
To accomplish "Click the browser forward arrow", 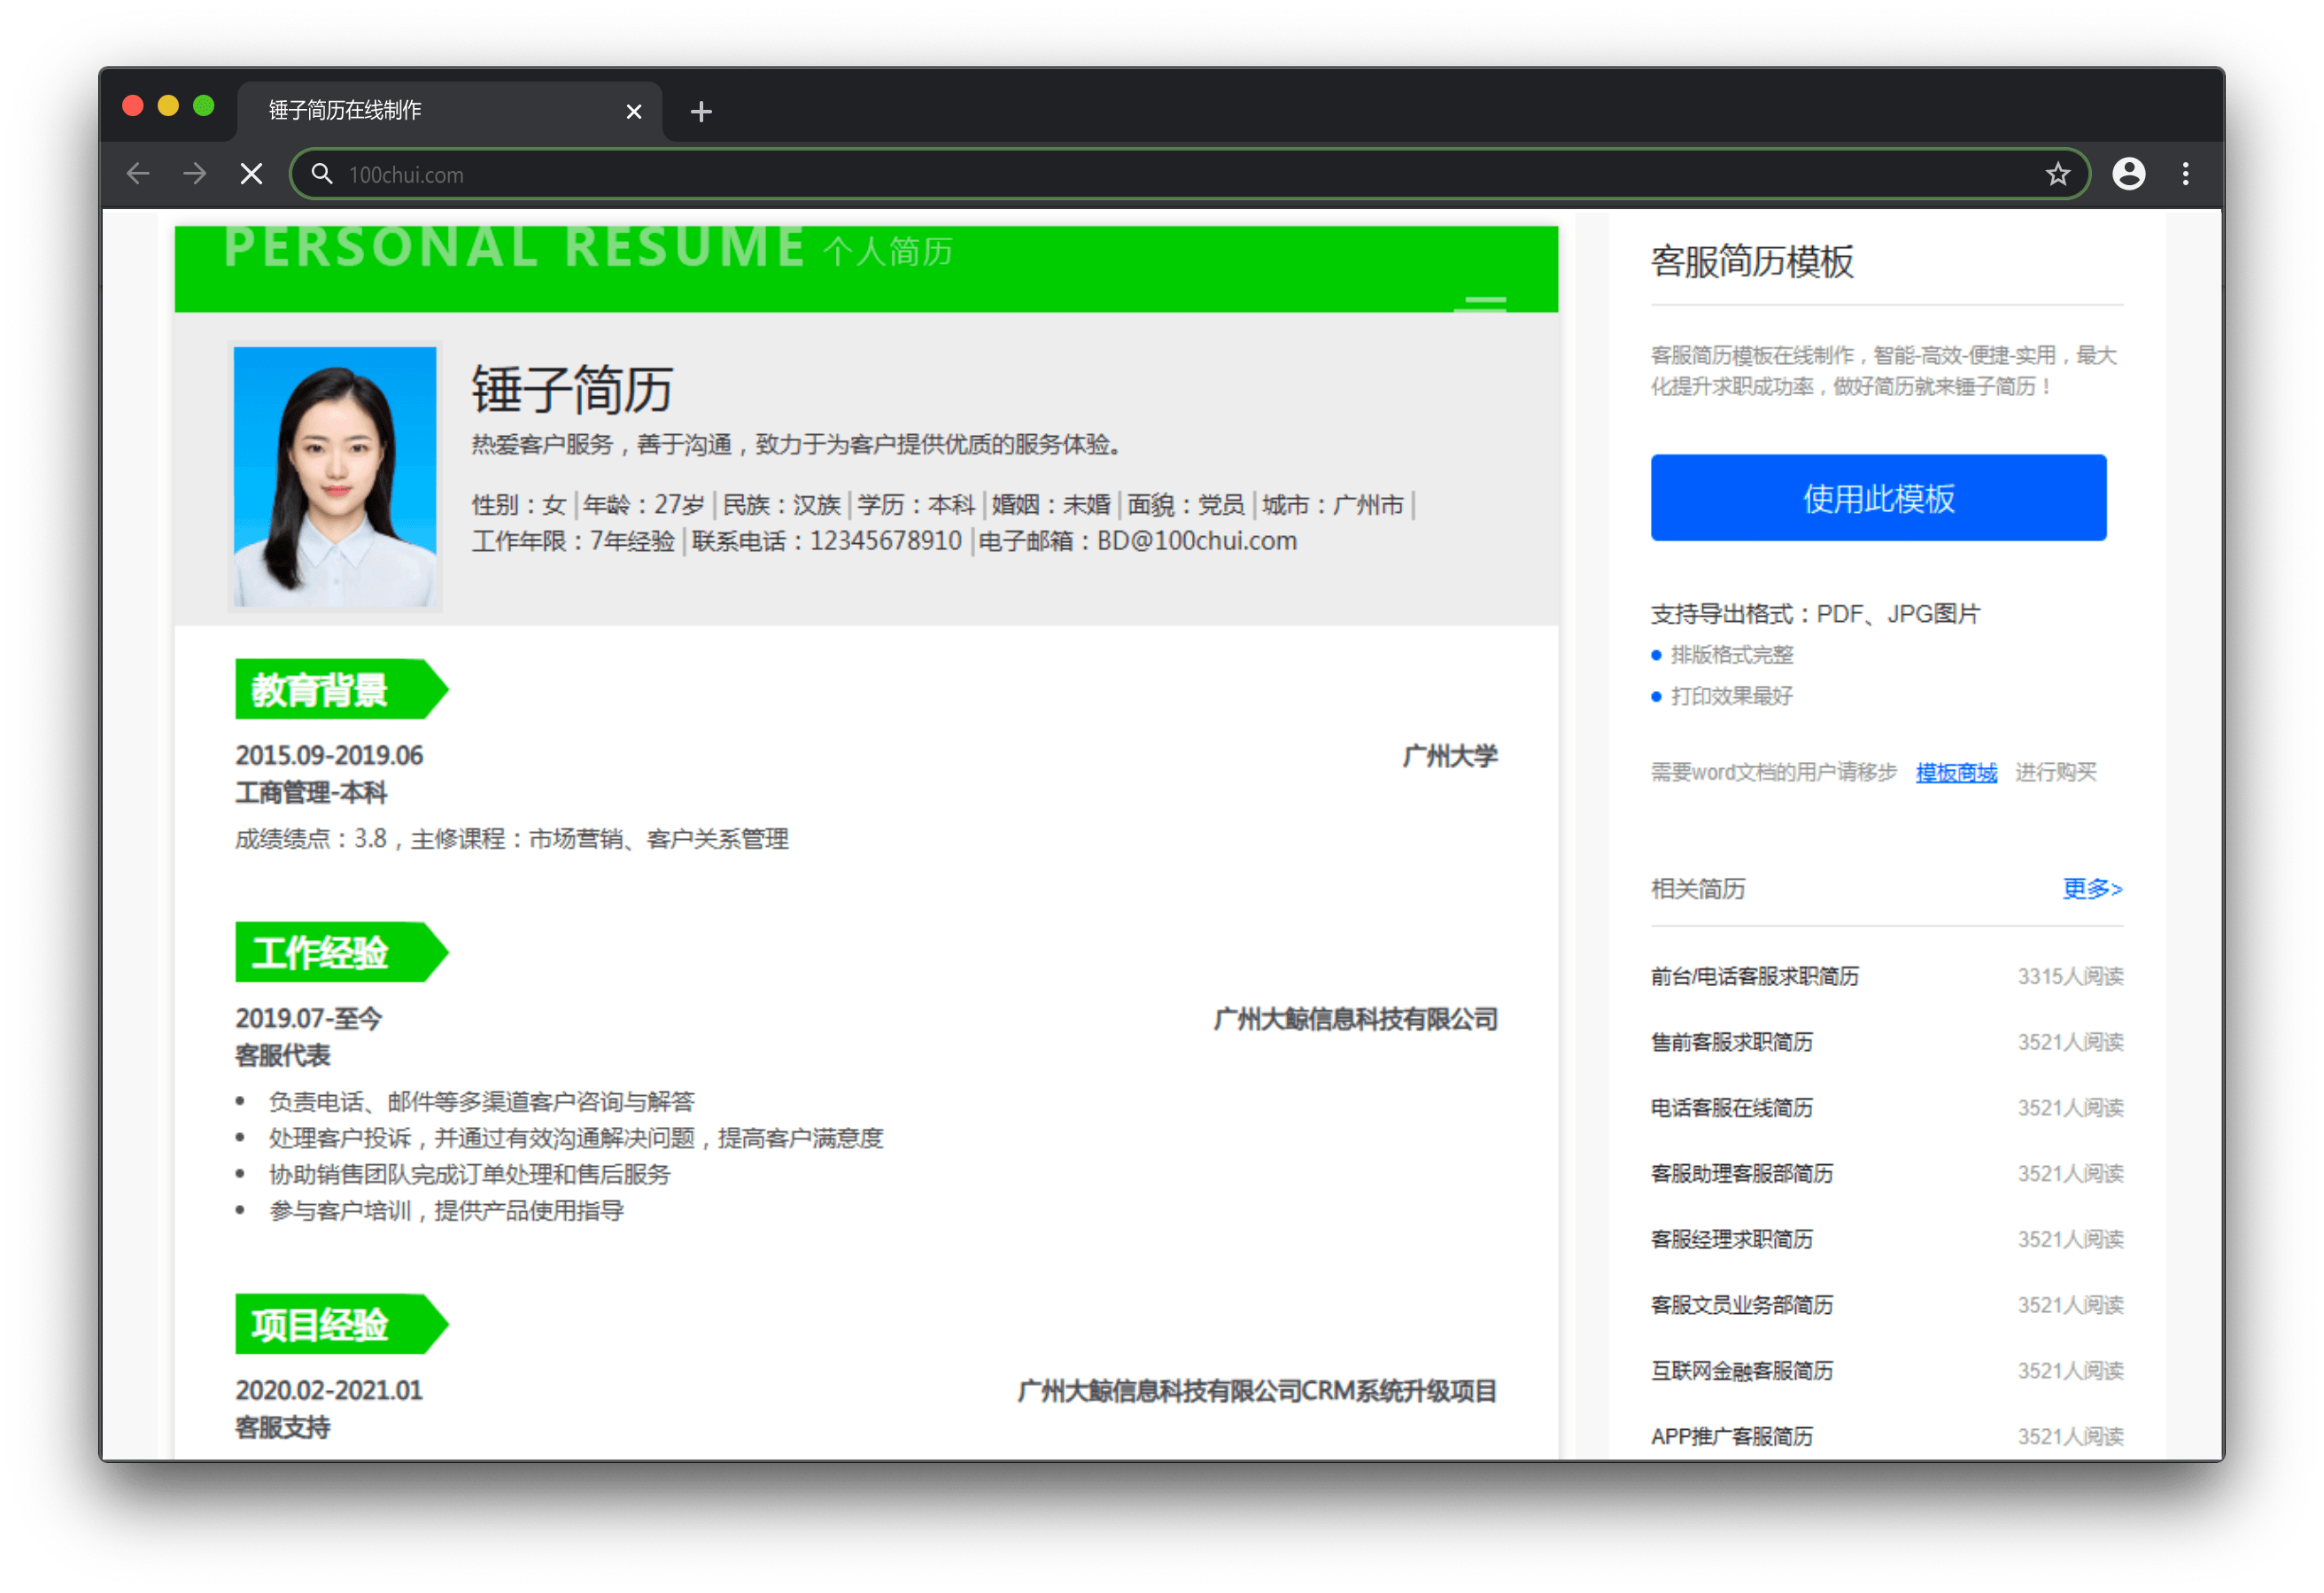I will [x=195, y=175].
